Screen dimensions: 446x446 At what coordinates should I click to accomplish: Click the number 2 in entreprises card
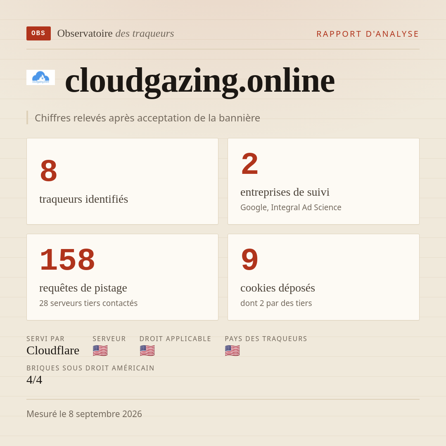(x=249, y=164)
